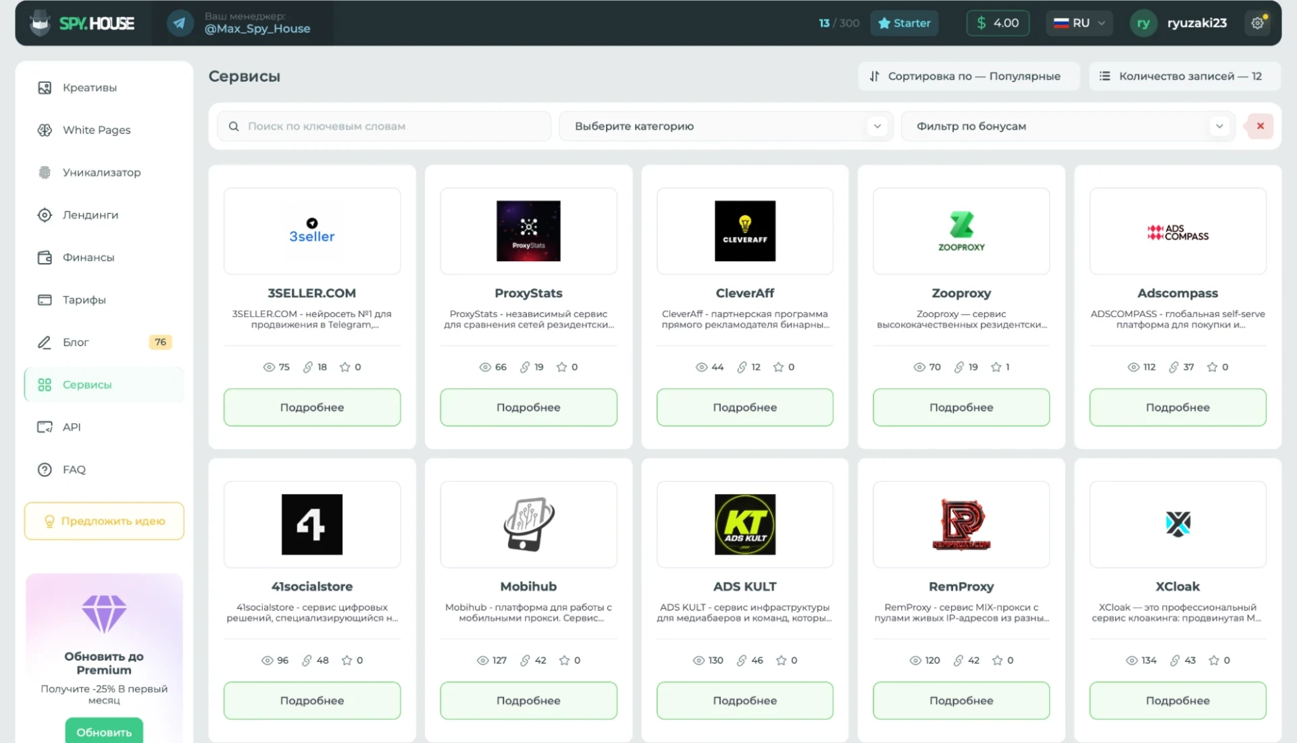Click Подробнее on the ADS KULT card
The height and width of the screenshot is (743, 1297).
point(745,701)
